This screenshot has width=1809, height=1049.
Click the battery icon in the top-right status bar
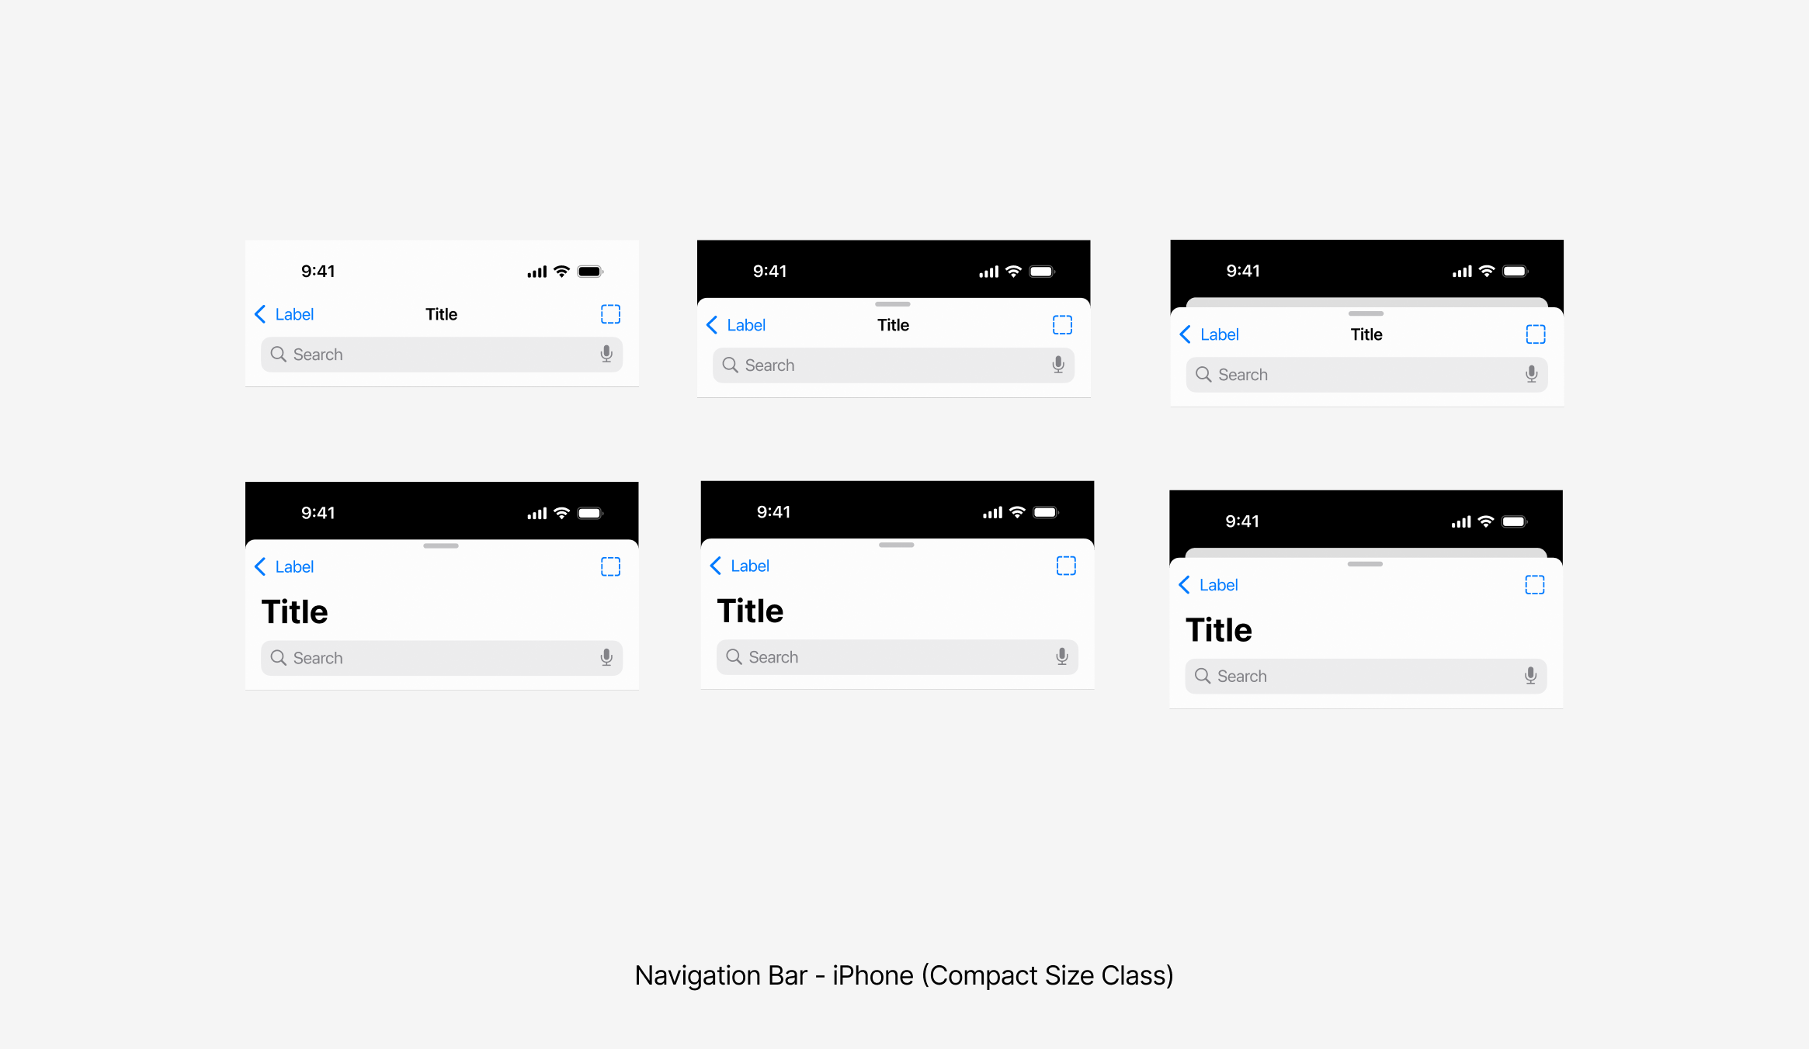tap(1515, 272)
